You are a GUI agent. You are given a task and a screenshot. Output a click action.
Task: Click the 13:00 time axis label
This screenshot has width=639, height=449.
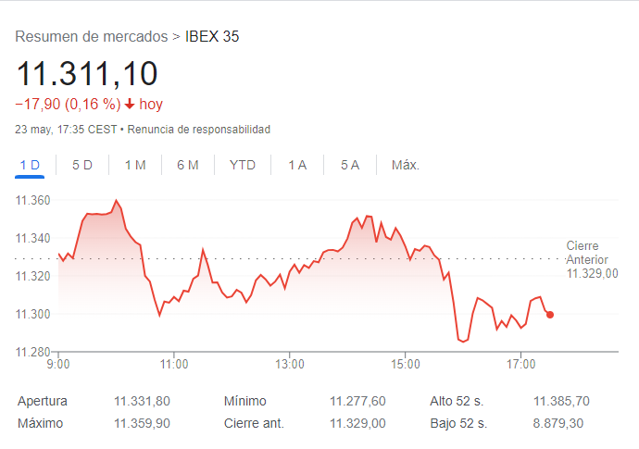(x=290, y=363)
